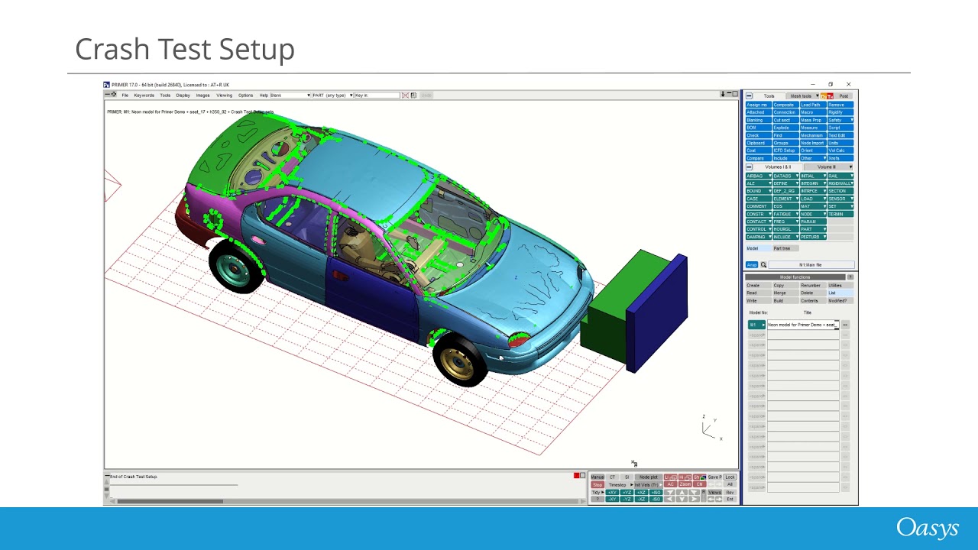This screenshot has width=978, height=550.
Task: Switch to the Volumes I & II tab
Action: point(778,167)
